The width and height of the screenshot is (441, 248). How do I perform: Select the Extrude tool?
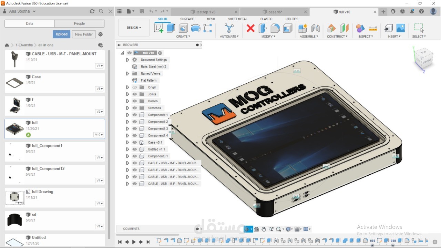(171, 28)
